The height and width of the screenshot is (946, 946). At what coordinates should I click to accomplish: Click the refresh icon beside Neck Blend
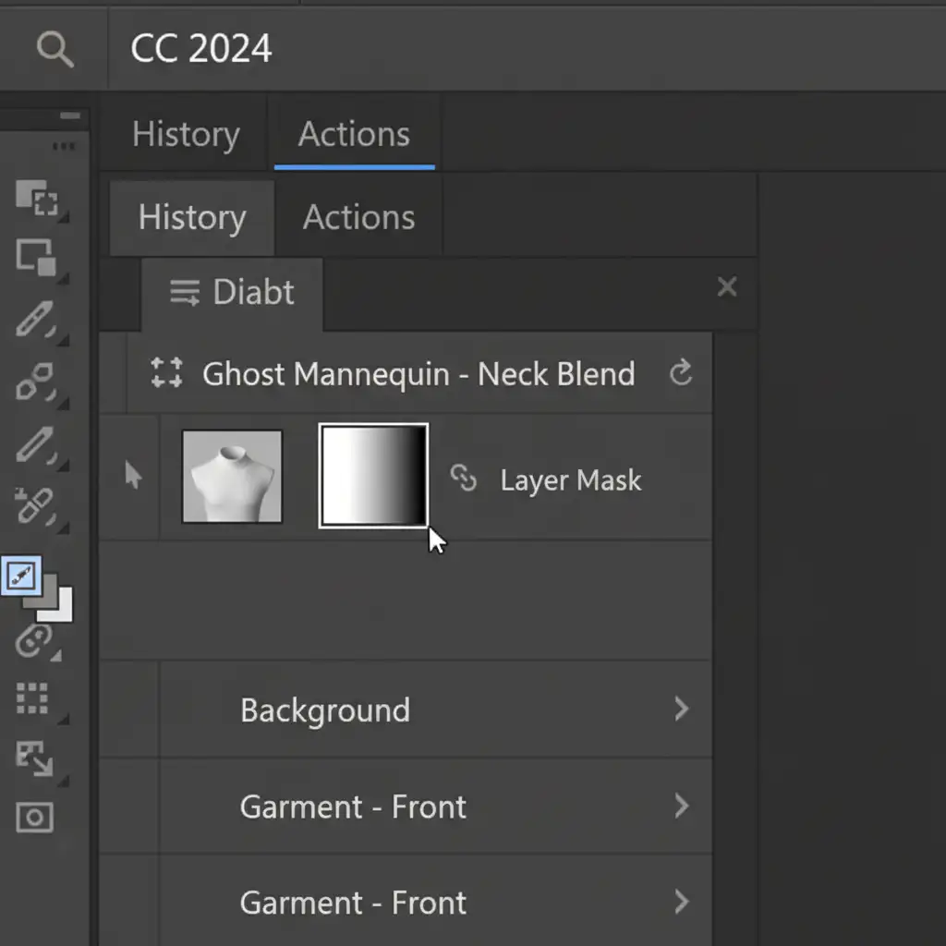pos(681,374)
